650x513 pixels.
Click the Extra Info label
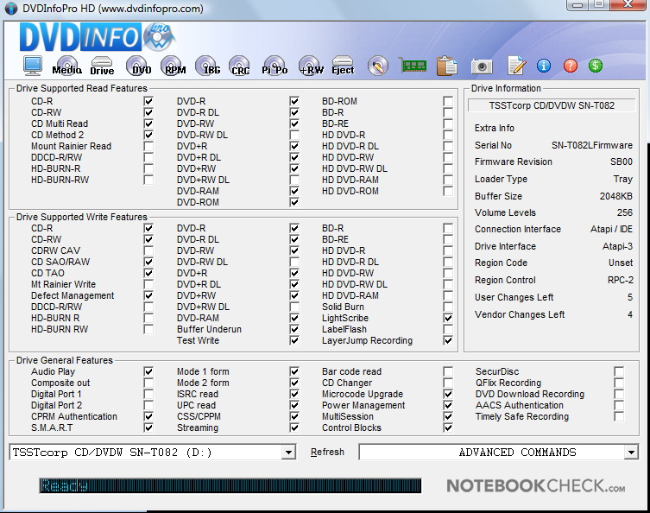click(x=495, y=128)
